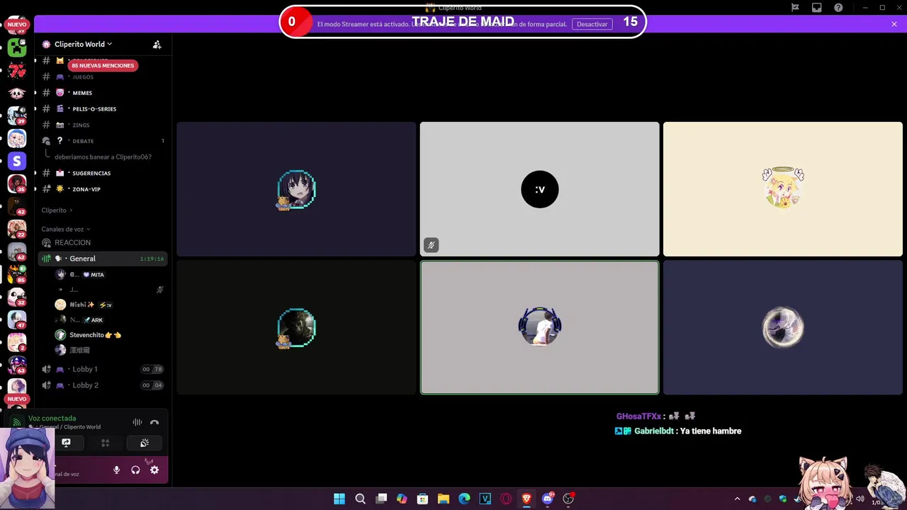
Task: Select the cream tile with angel avatar
Action: click(x=783, y=189)
